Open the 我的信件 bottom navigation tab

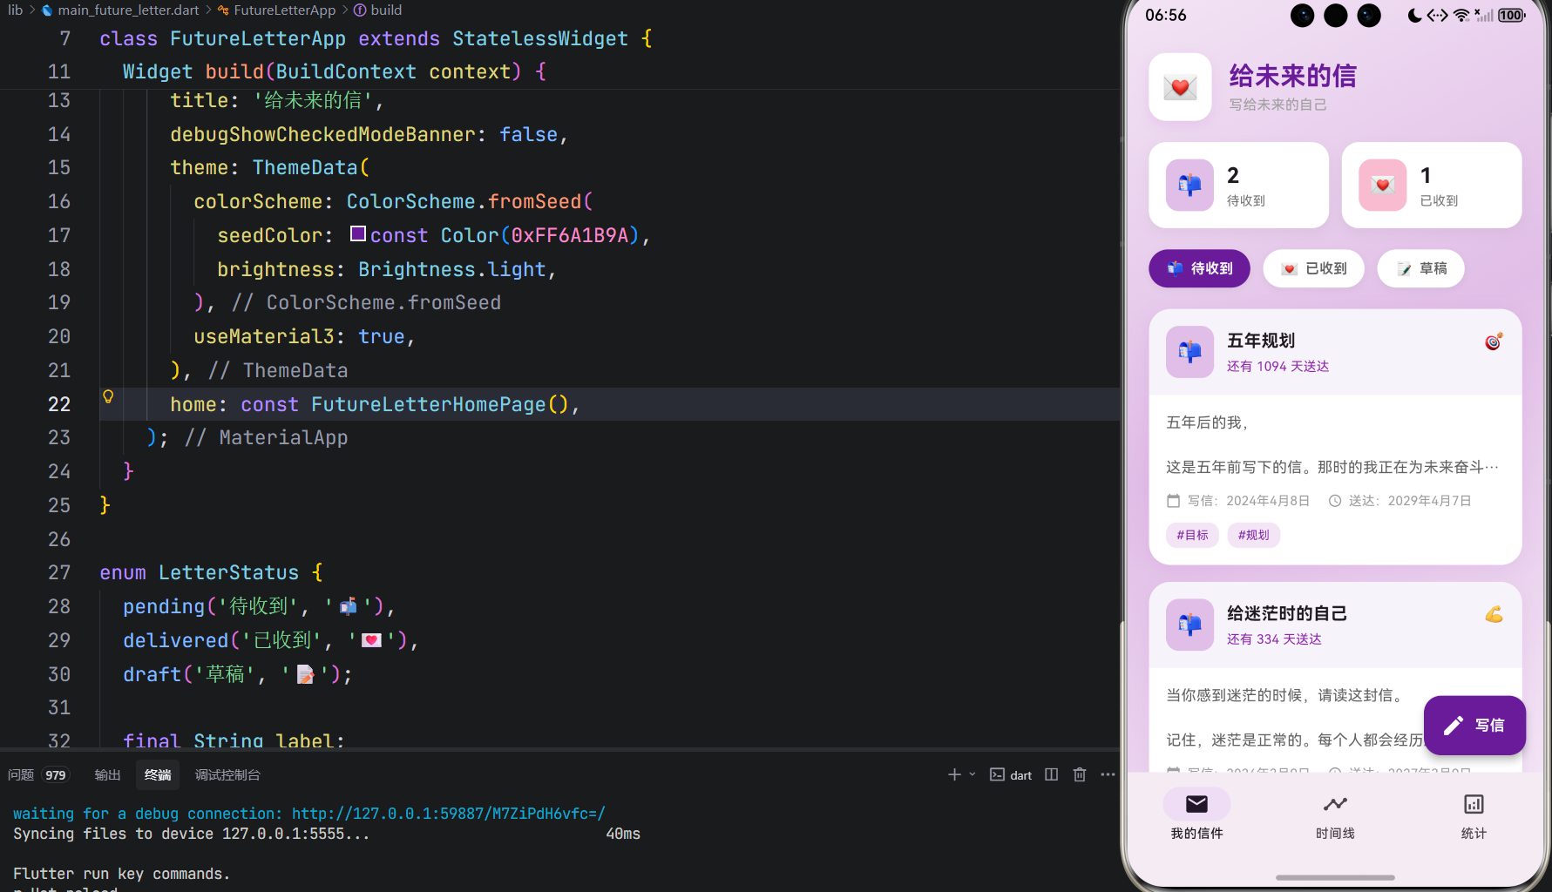pyautogui.click(x=1196, y=814)
